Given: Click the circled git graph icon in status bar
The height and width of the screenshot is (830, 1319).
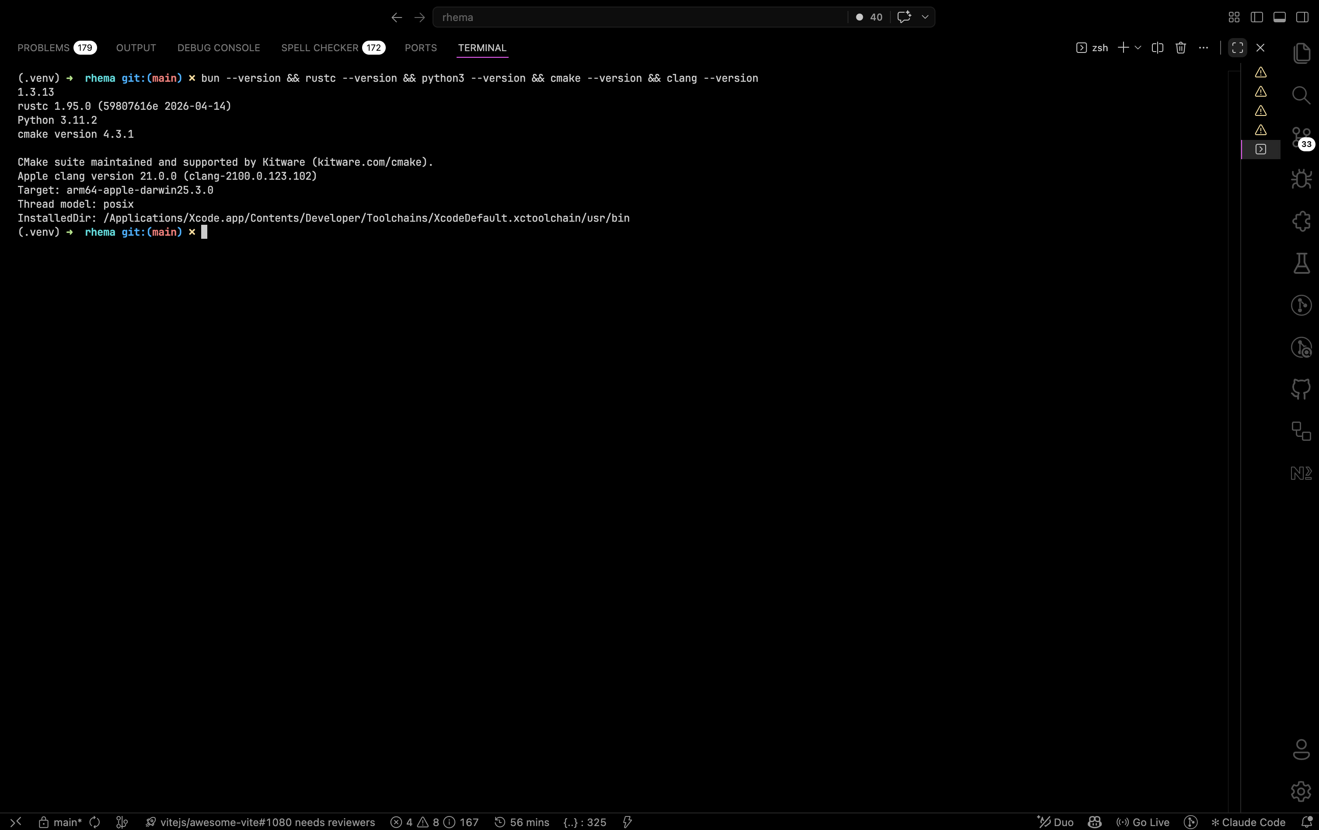Looking at the screenshot, I should point(1190,822).
